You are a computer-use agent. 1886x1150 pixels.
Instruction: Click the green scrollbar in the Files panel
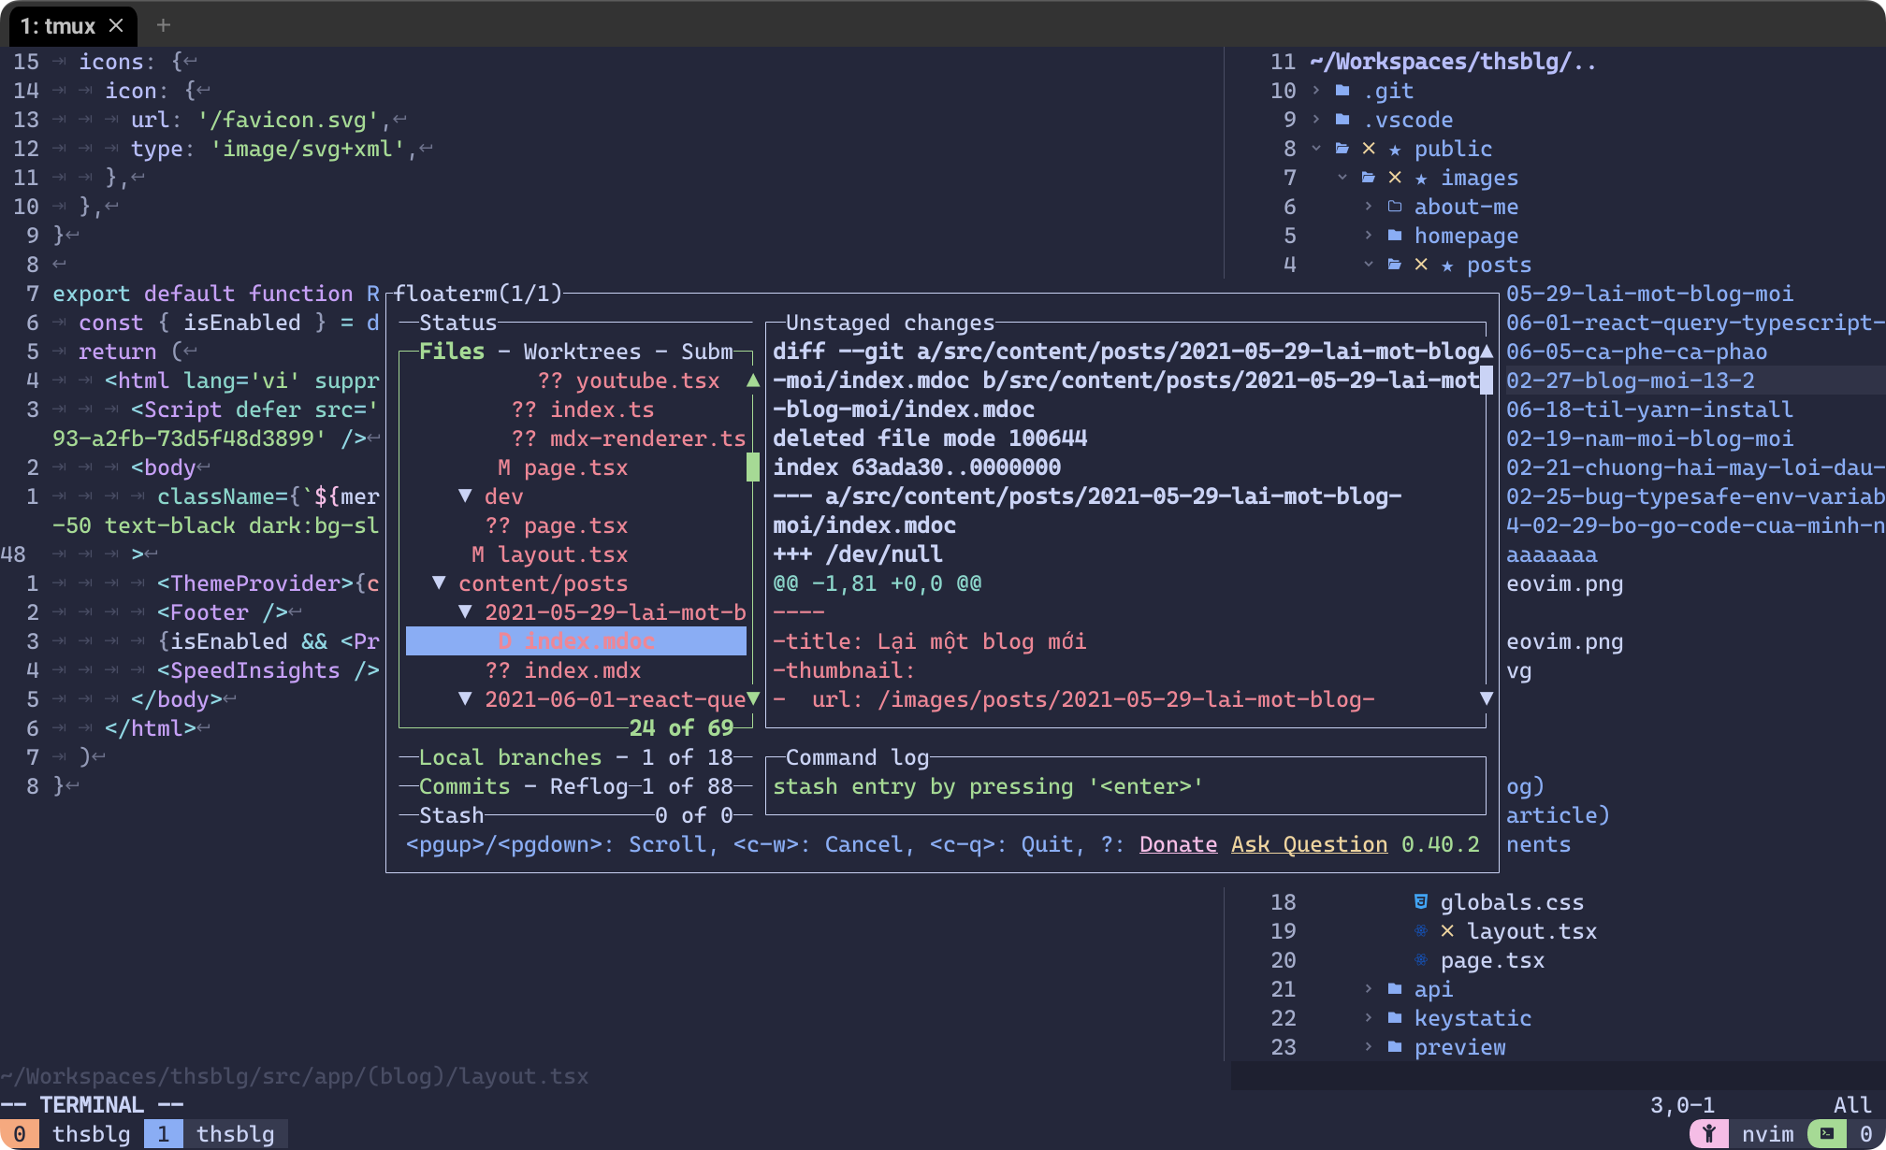click(753, 467)
